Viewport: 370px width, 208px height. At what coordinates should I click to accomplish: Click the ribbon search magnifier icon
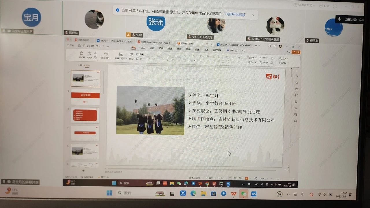[x=243, y=51]
